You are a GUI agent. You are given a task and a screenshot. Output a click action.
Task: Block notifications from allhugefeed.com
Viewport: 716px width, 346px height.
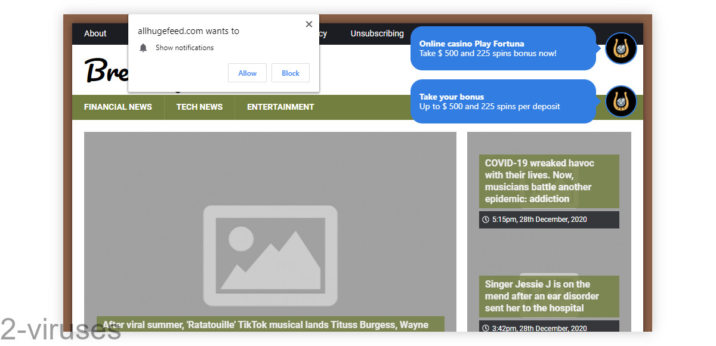click(x=291, y=73)
